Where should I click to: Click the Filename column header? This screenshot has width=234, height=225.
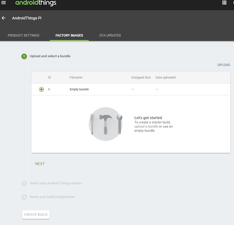coord(76,77)
